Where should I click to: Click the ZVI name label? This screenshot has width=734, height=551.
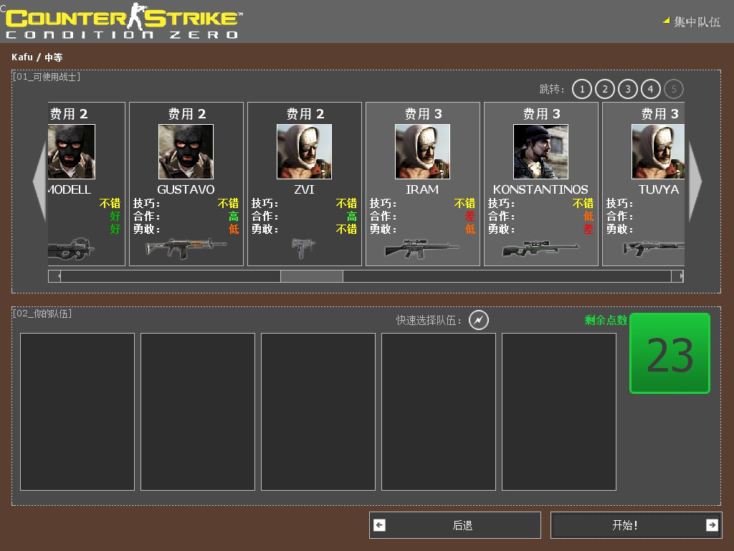(304, 189)
